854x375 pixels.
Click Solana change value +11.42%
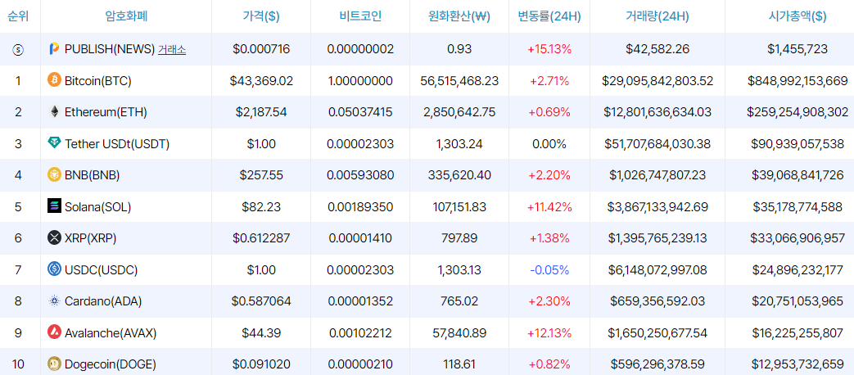pyautogui.click(x=549, y=207)
